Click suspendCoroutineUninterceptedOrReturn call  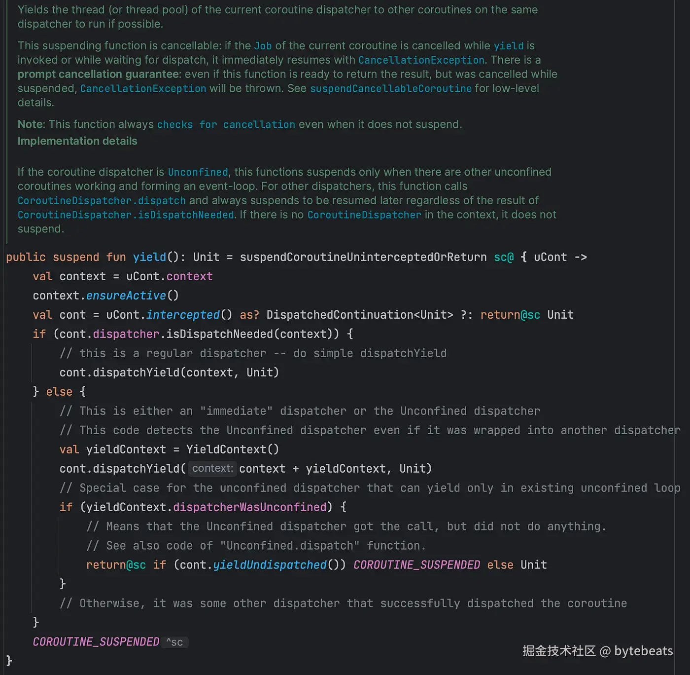pos(363,257)
